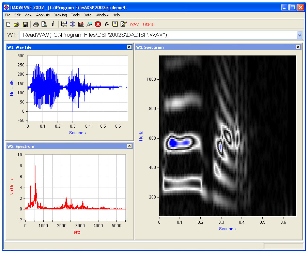
Task: Open the Drawing menu
Action: (x=60, y=15)
